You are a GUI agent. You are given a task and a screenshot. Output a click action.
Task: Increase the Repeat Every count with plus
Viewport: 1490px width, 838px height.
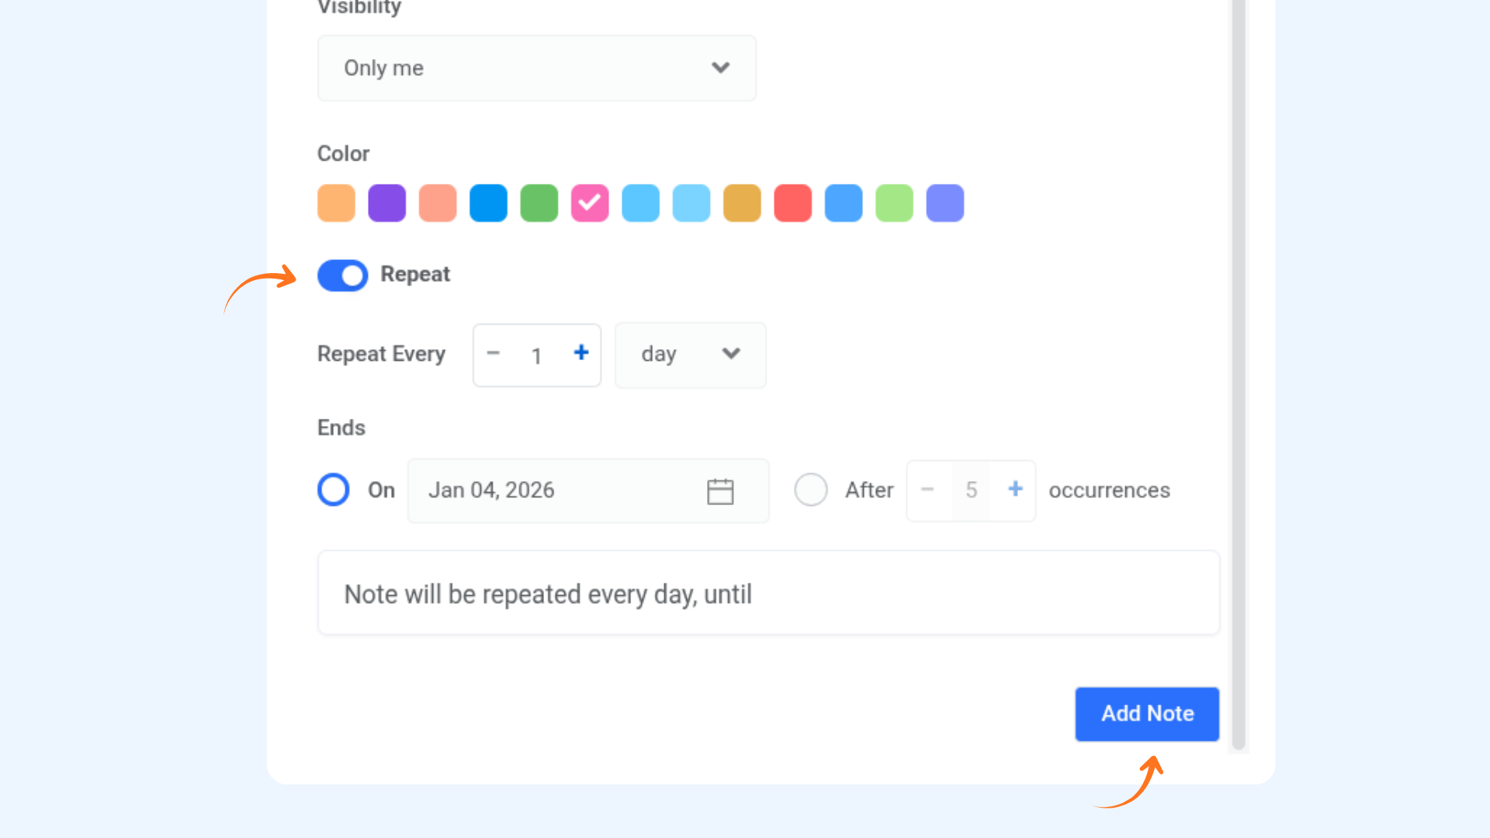click(x=581, y=353)
